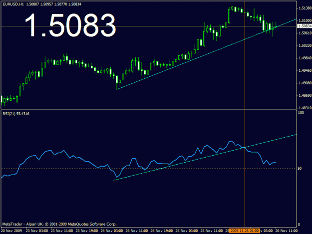Click the orange 2009.11.26 01:00 date marker
The width and height of the screenshot is (312, 234).
(x=245, y=231)
